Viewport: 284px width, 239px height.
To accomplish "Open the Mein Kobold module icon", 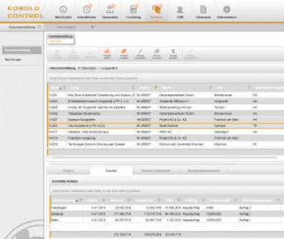I will pos(63,10).
